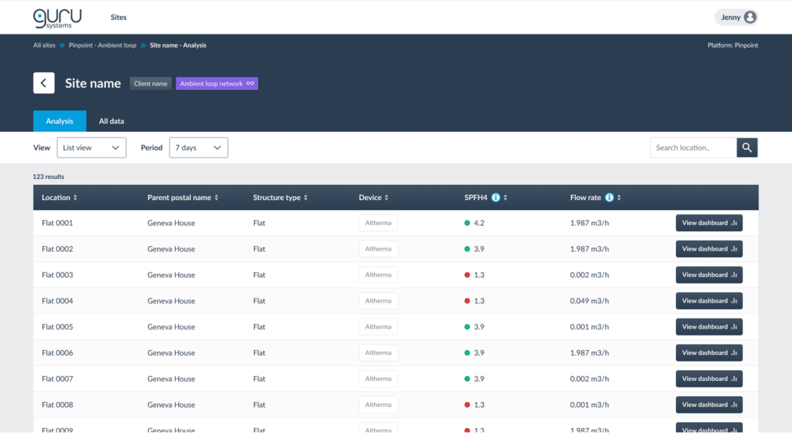Sort by Structure type column arrows

(x=306, y=198)
